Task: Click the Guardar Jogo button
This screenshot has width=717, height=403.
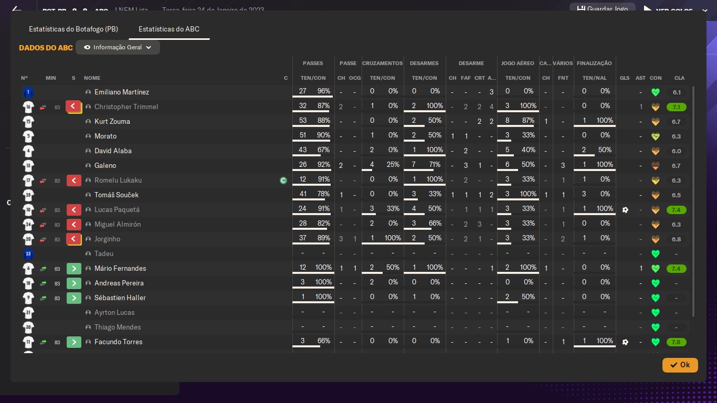Action: pyautogui.click(x=603, y=9)
